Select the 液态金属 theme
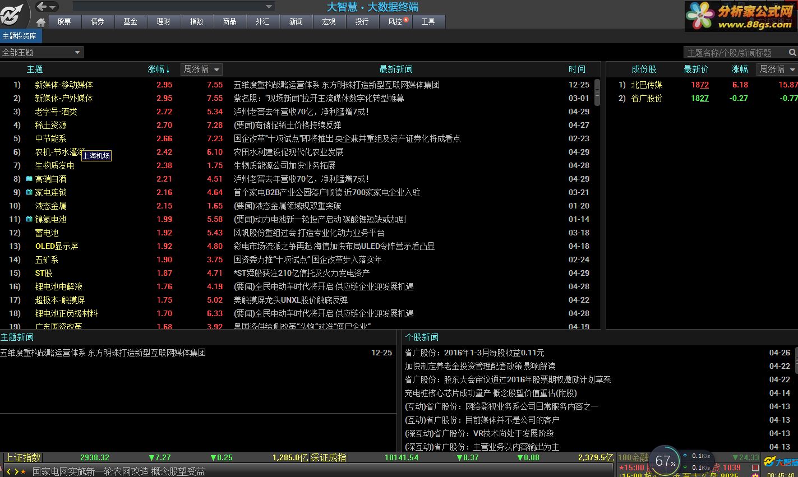Viewport: 798px width, 477px height. tap(50, 206)
